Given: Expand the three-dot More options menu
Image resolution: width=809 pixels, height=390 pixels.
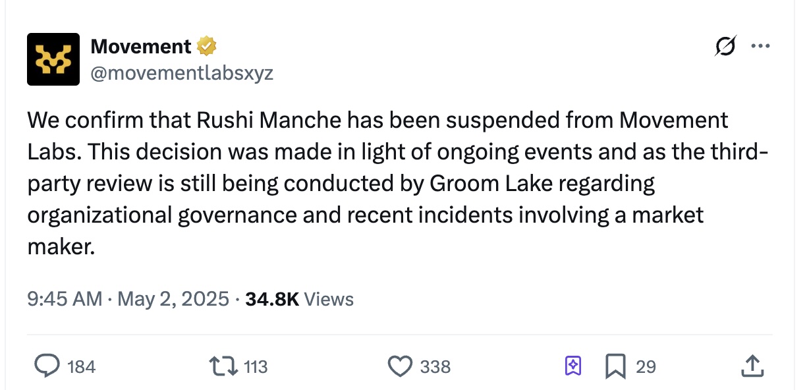Looking at the screenshot, I should pos(760,47).
